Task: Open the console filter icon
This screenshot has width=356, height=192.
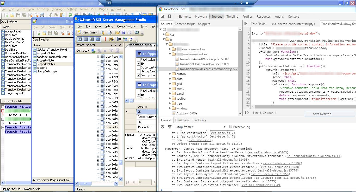Action: point(170,127)
